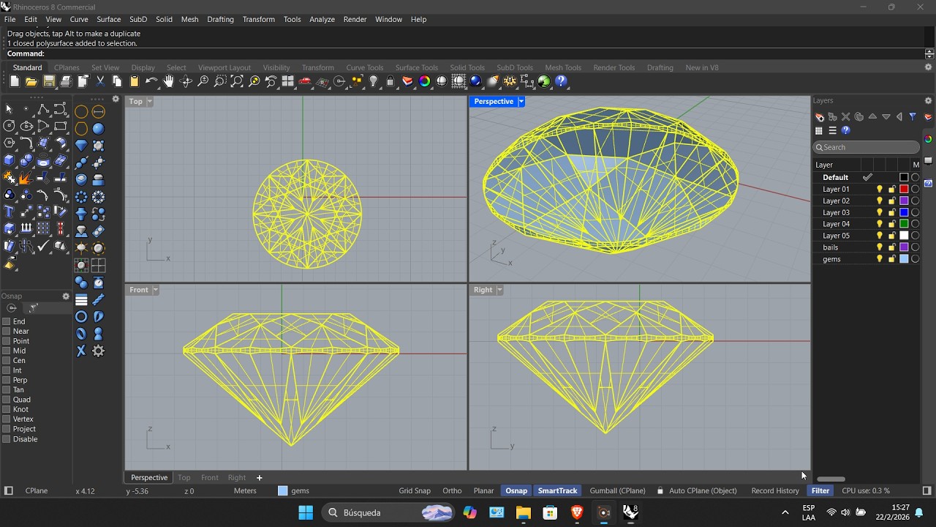This screenshot has width=936, height=527.
Task: Click the blue diamond Gem creation icon
Action: point(81,145)
